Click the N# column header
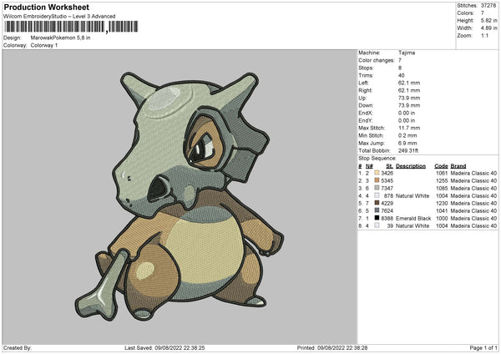The image size is (501, 354). [x=369, y=166]
